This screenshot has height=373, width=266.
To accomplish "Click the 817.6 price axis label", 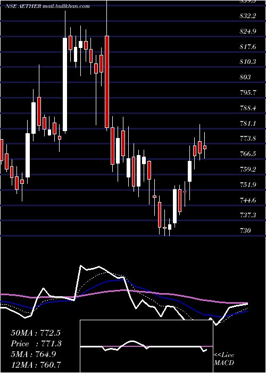I will (x=248, y=47).
